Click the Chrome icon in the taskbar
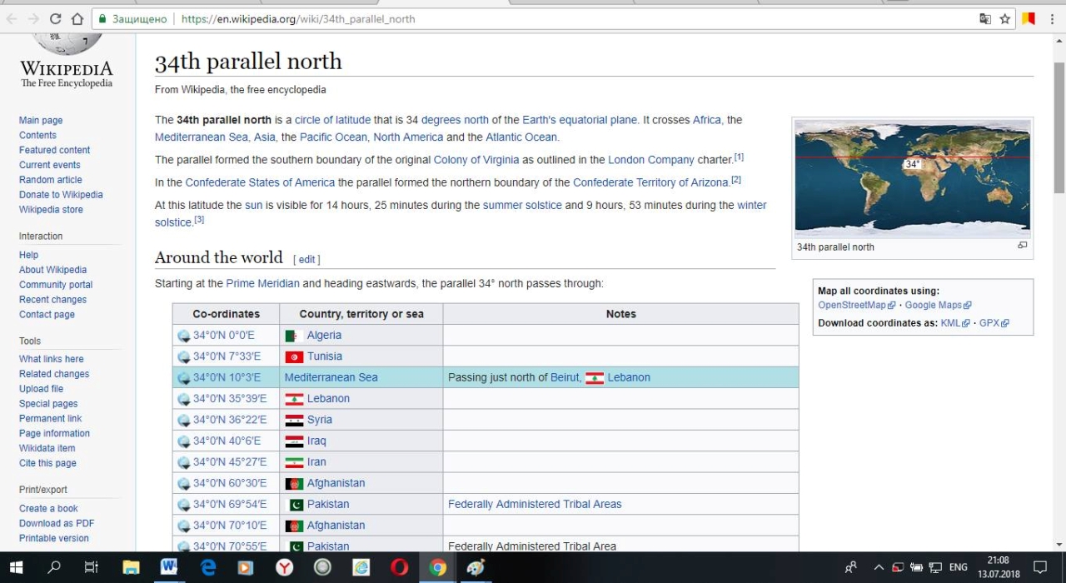 (438, 567)
